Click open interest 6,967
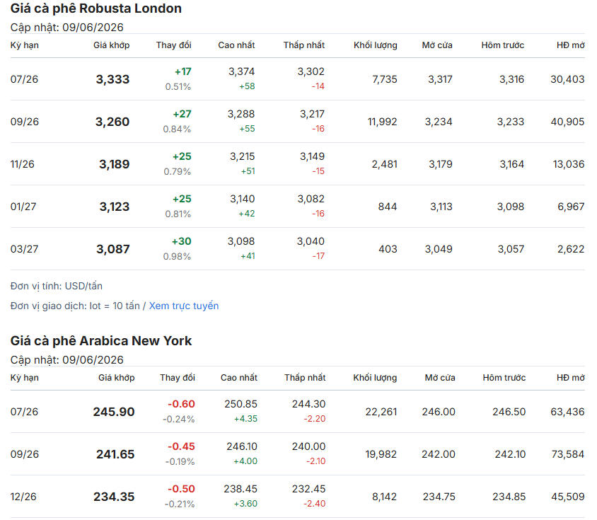 tap(571, 207)
